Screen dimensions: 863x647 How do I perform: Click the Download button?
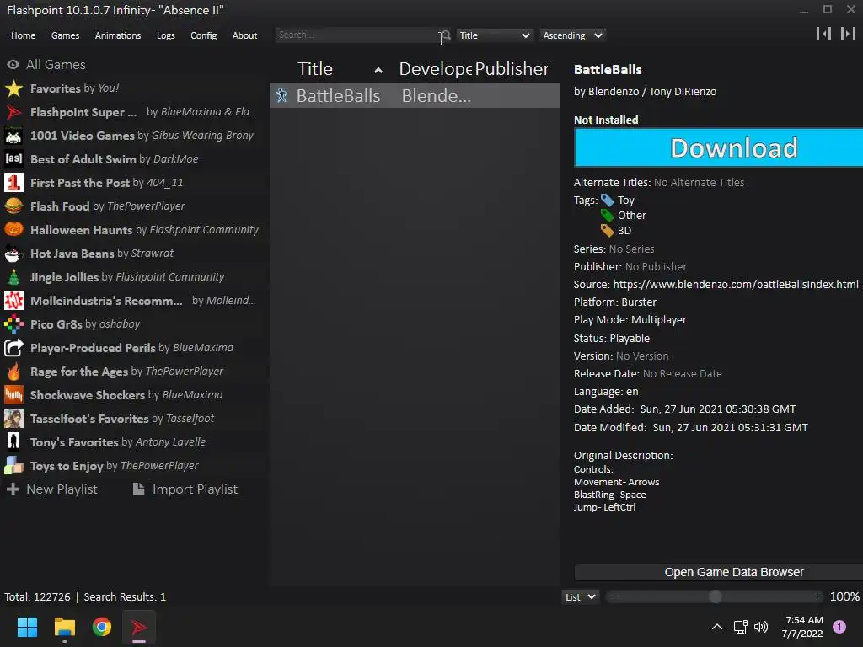point(719,147)
